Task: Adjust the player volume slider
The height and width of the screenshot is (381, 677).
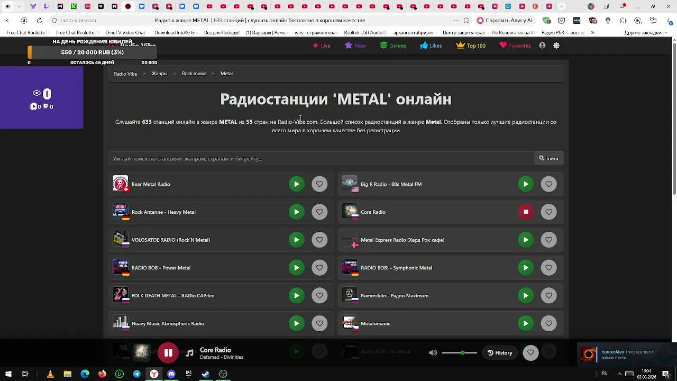Action: coord(459,353)
